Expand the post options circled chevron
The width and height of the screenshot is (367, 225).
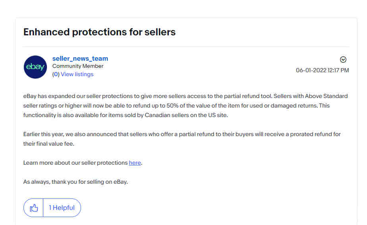(x=343, y=60)
